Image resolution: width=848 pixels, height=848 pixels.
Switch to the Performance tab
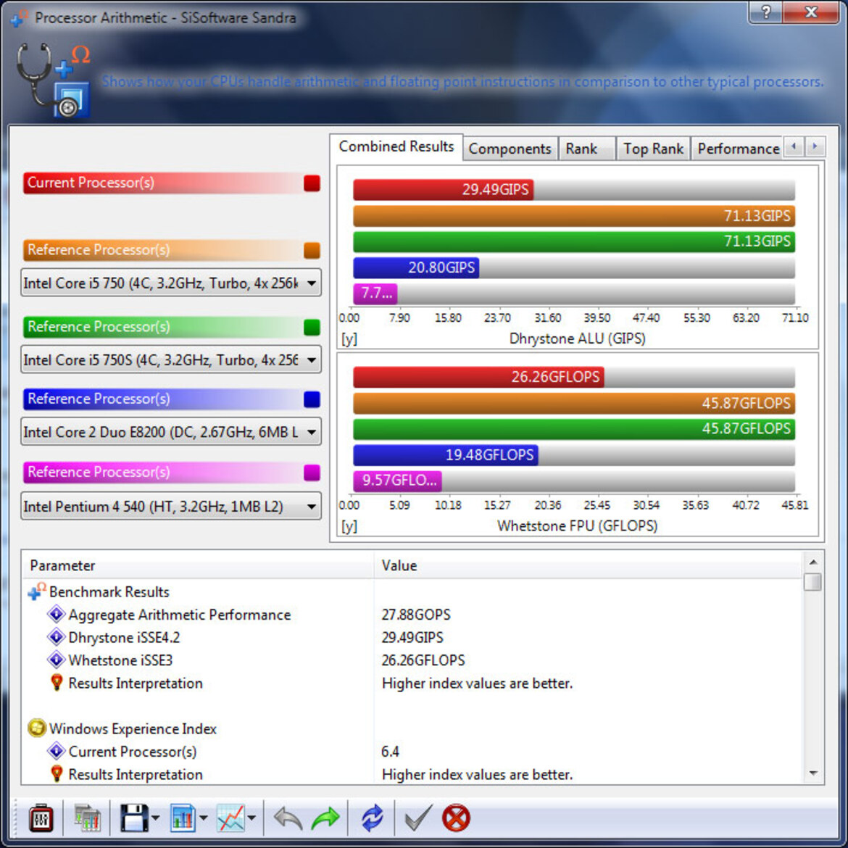point(738,149)
